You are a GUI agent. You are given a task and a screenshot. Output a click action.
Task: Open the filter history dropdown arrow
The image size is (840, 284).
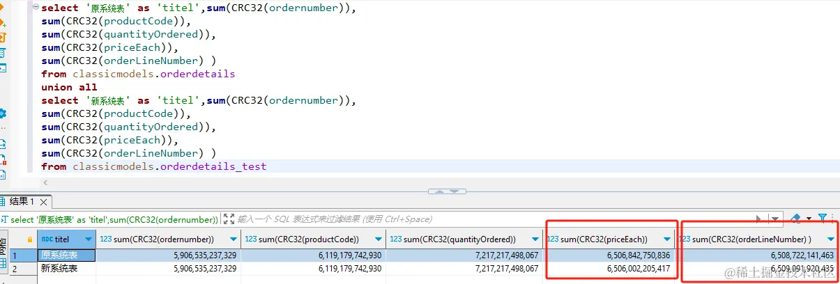[774, 219]
